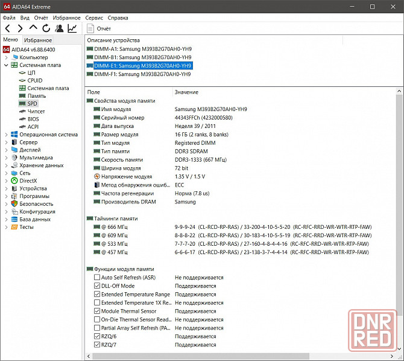This screenshot has width=404, height=361.
Task: Click the CPUID icon in tree
Action: (22, 80)
